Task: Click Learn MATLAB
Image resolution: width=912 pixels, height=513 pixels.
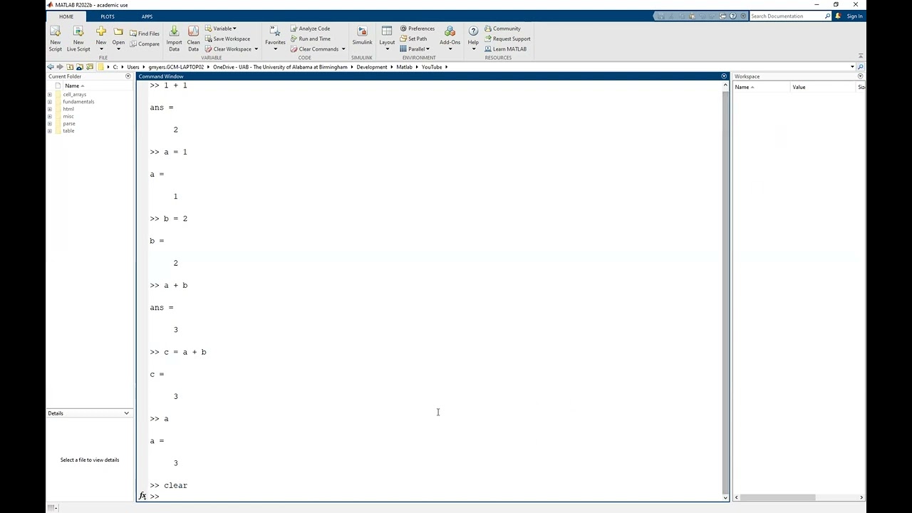Action: [505, 49]
